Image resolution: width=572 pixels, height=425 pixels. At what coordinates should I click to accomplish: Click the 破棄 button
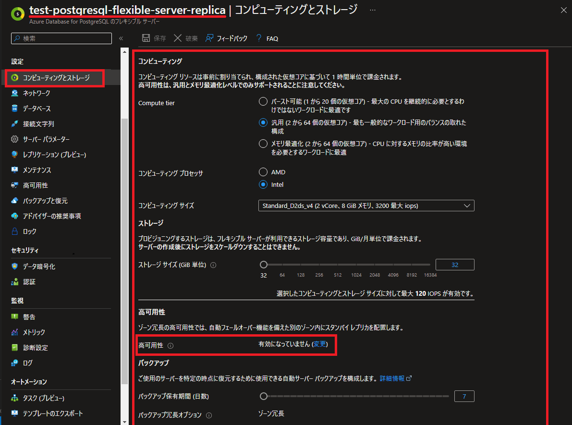186,38
